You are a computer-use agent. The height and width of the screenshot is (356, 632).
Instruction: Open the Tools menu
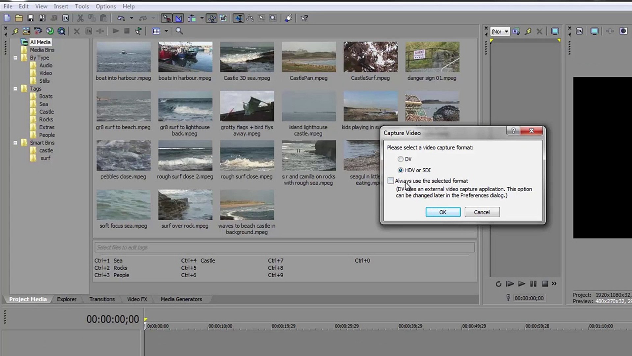(x=82, y=6)
